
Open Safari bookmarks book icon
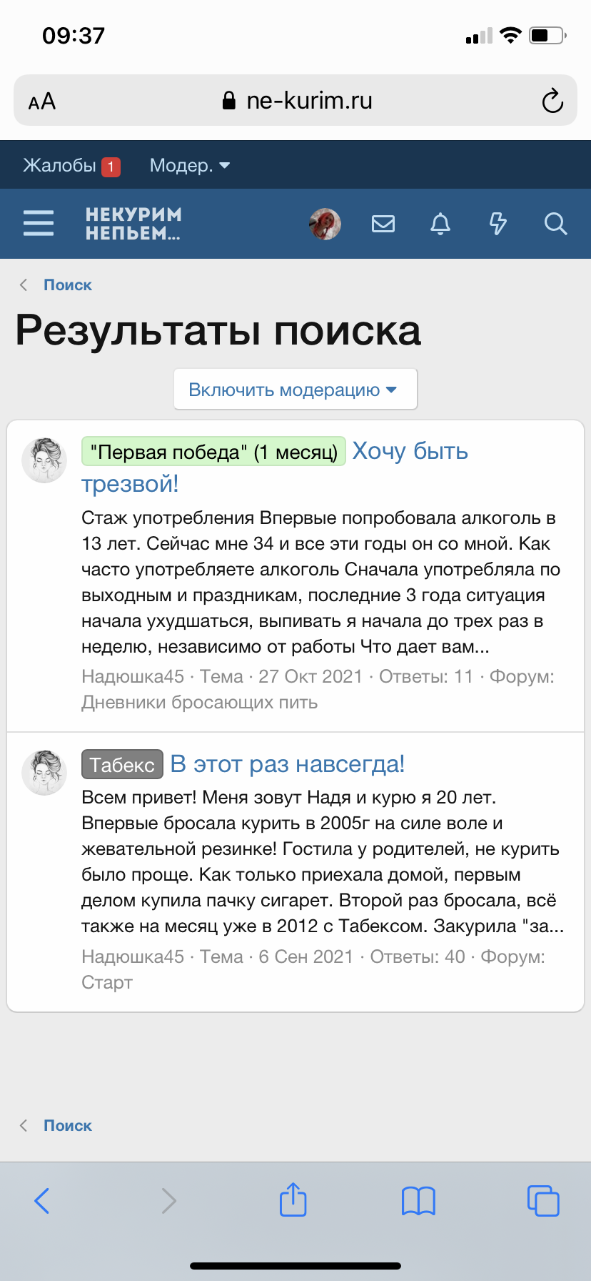click(418, 1200)
